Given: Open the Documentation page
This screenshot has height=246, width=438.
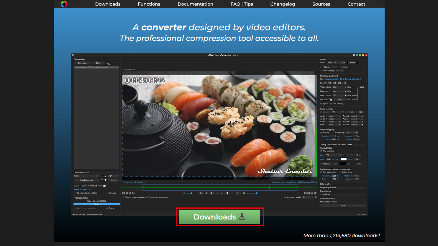Looking at the screenshot, I should click(x=195, y=4).
